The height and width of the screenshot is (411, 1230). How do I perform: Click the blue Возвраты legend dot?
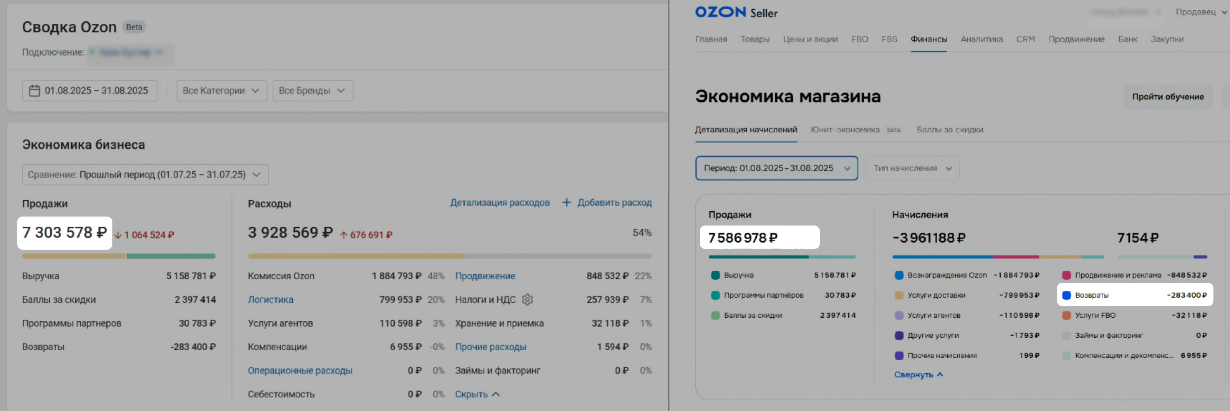(1066, 295)
